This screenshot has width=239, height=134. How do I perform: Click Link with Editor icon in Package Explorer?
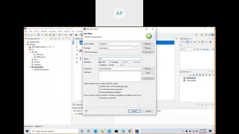click(x=55, y=39)
